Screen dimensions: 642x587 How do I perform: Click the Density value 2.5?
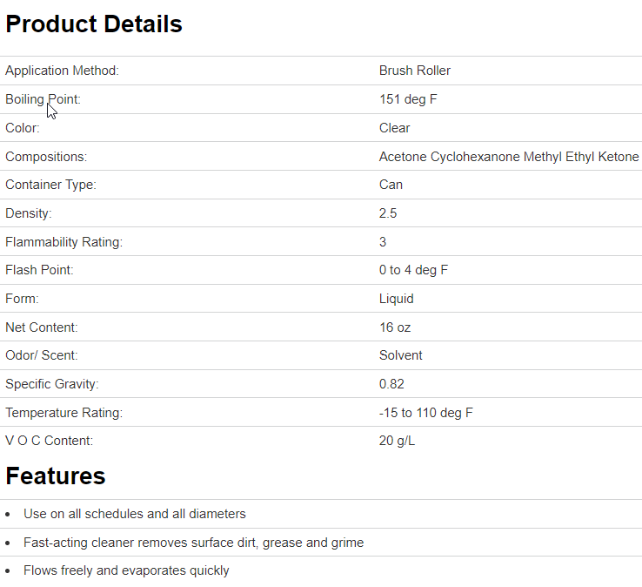(x=388, y=213)
